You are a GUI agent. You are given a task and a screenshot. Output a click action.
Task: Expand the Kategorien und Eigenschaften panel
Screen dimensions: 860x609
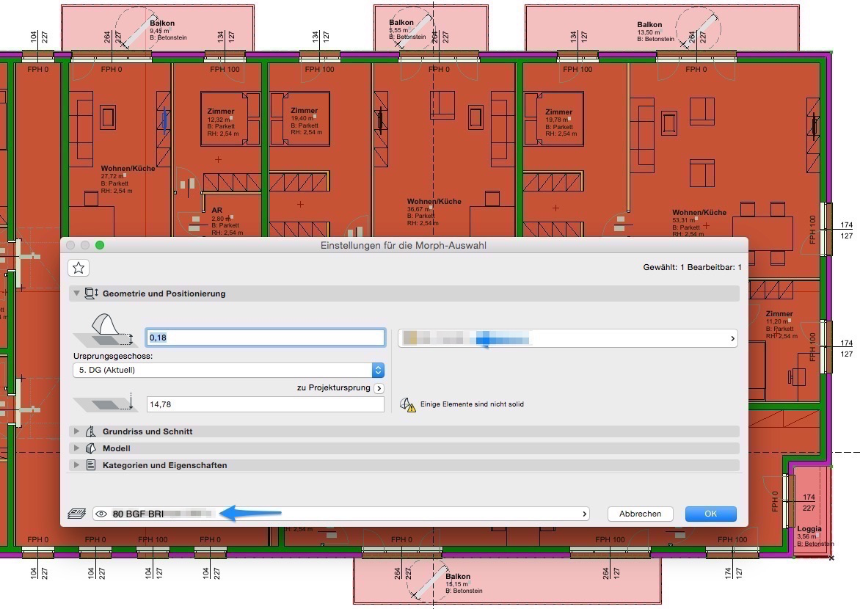pos(76,465)
